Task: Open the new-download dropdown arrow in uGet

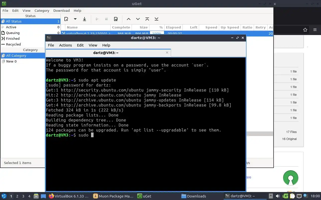Action: 75,19
